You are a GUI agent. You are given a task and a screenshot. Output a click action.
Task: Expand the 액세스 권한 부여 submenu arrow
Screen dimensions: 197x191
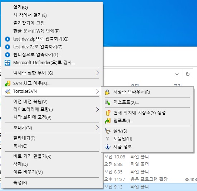click(x=98, y=73)
